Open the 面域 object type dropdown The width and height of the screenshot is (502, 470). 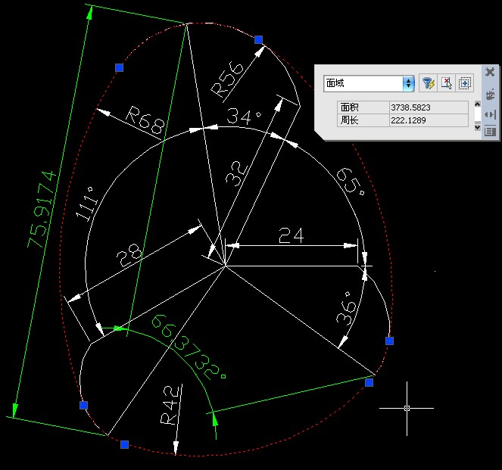[369, 83]
